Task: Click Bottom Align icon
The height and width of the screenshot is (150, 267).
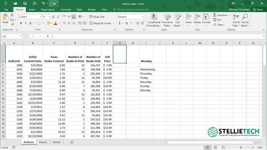Action: [x=73, y=17]
